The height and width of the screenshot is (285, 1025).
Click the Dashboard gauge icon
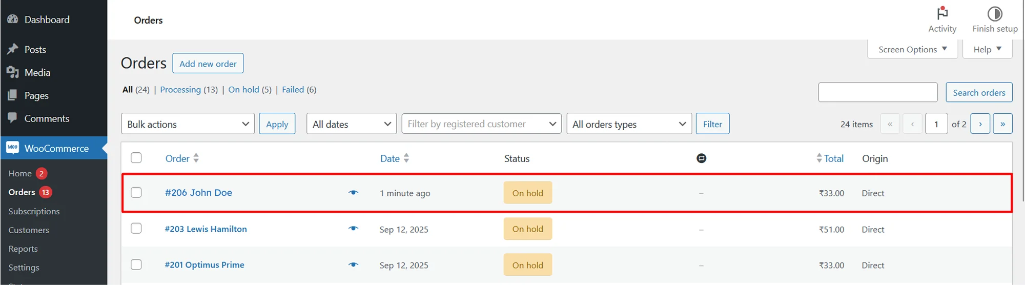pyautogui.click(x=13, y=19)
